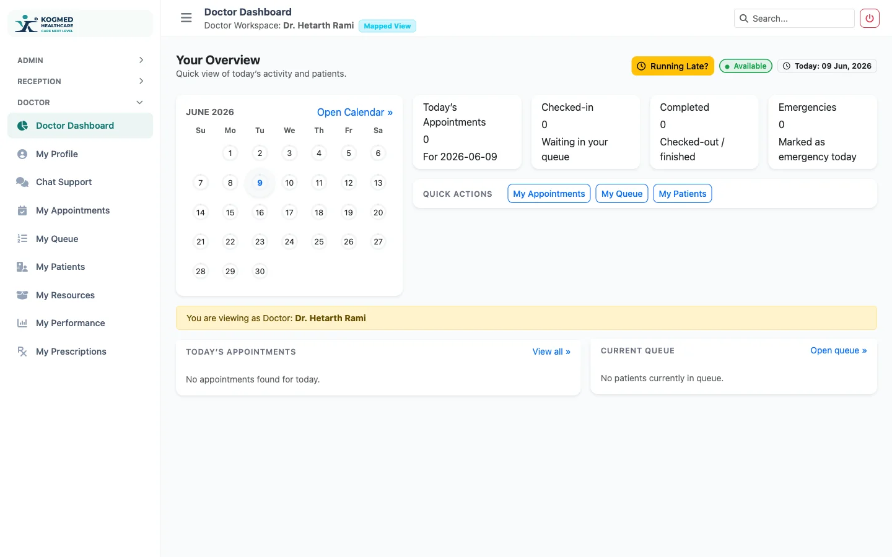Click the Today's Appointments stat card
The image size is (892, 557).
pyautogui.click(x=467, y=132)
